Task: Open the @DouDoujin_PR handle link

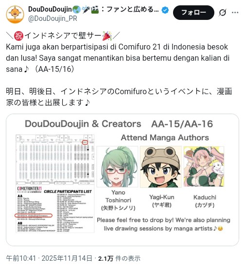Action: (x=52, y=18)
